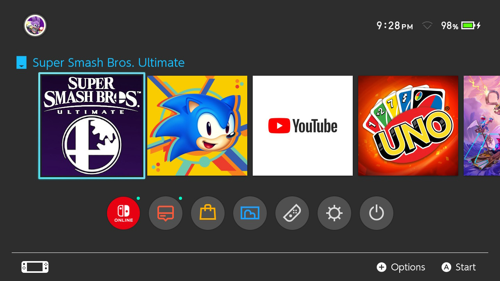Open the Controllers menu
Screen dimensions: 500x281
292,213
